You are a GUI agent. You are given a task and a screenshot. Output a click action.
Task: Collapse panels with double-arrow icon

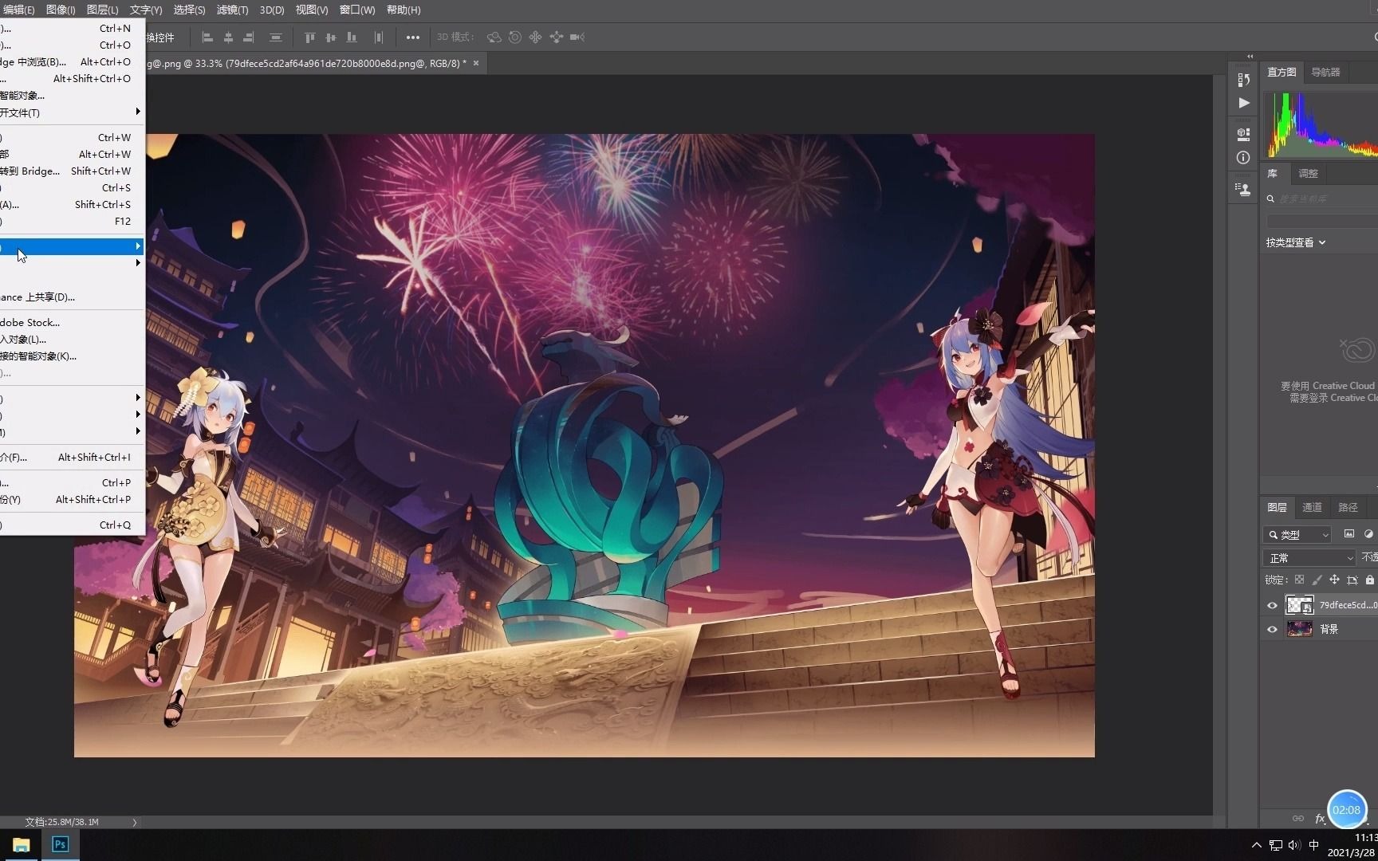pos(1250,57)
